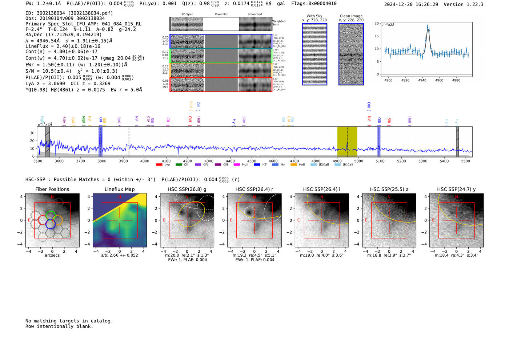
Task: Open the emission line Gaussian fit plot
Action: [426, 49]
